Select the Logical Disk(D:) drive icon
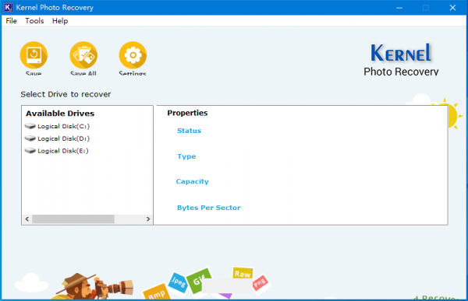The image size is (468, 301). click(x=30, y=138)
